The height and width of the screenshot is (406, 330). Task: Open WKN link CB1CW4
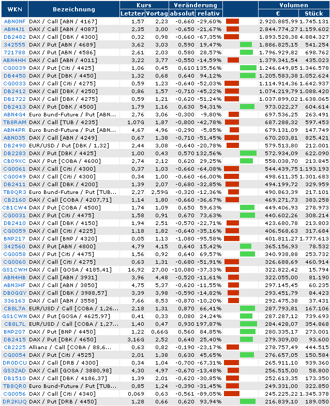pyautogui.click(x=14, y=208)
